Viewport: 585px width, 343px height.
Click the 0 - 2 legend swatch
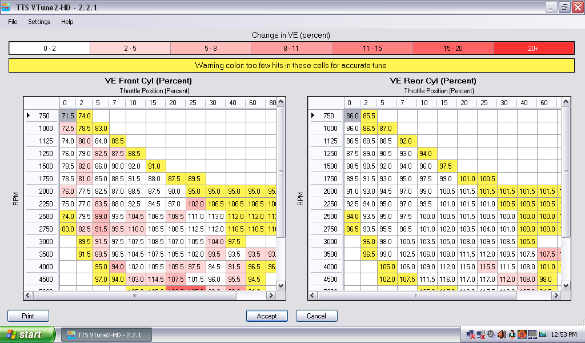click(x=50, y=48)
